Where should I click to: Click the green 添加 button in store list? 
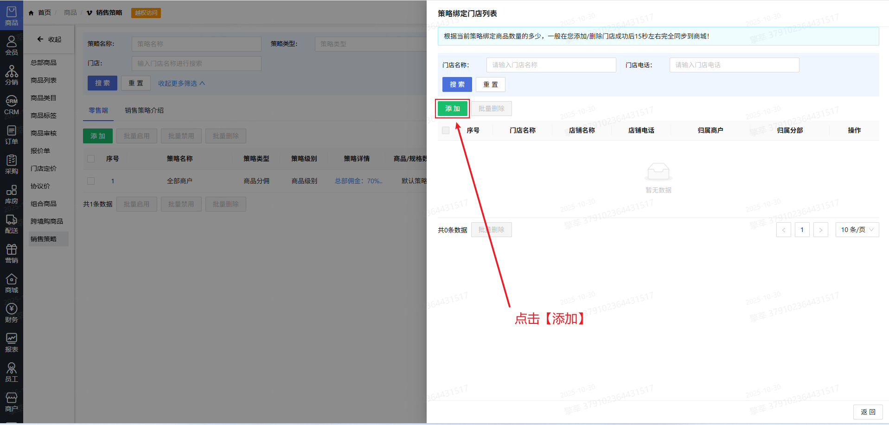(x=452, y=109)
